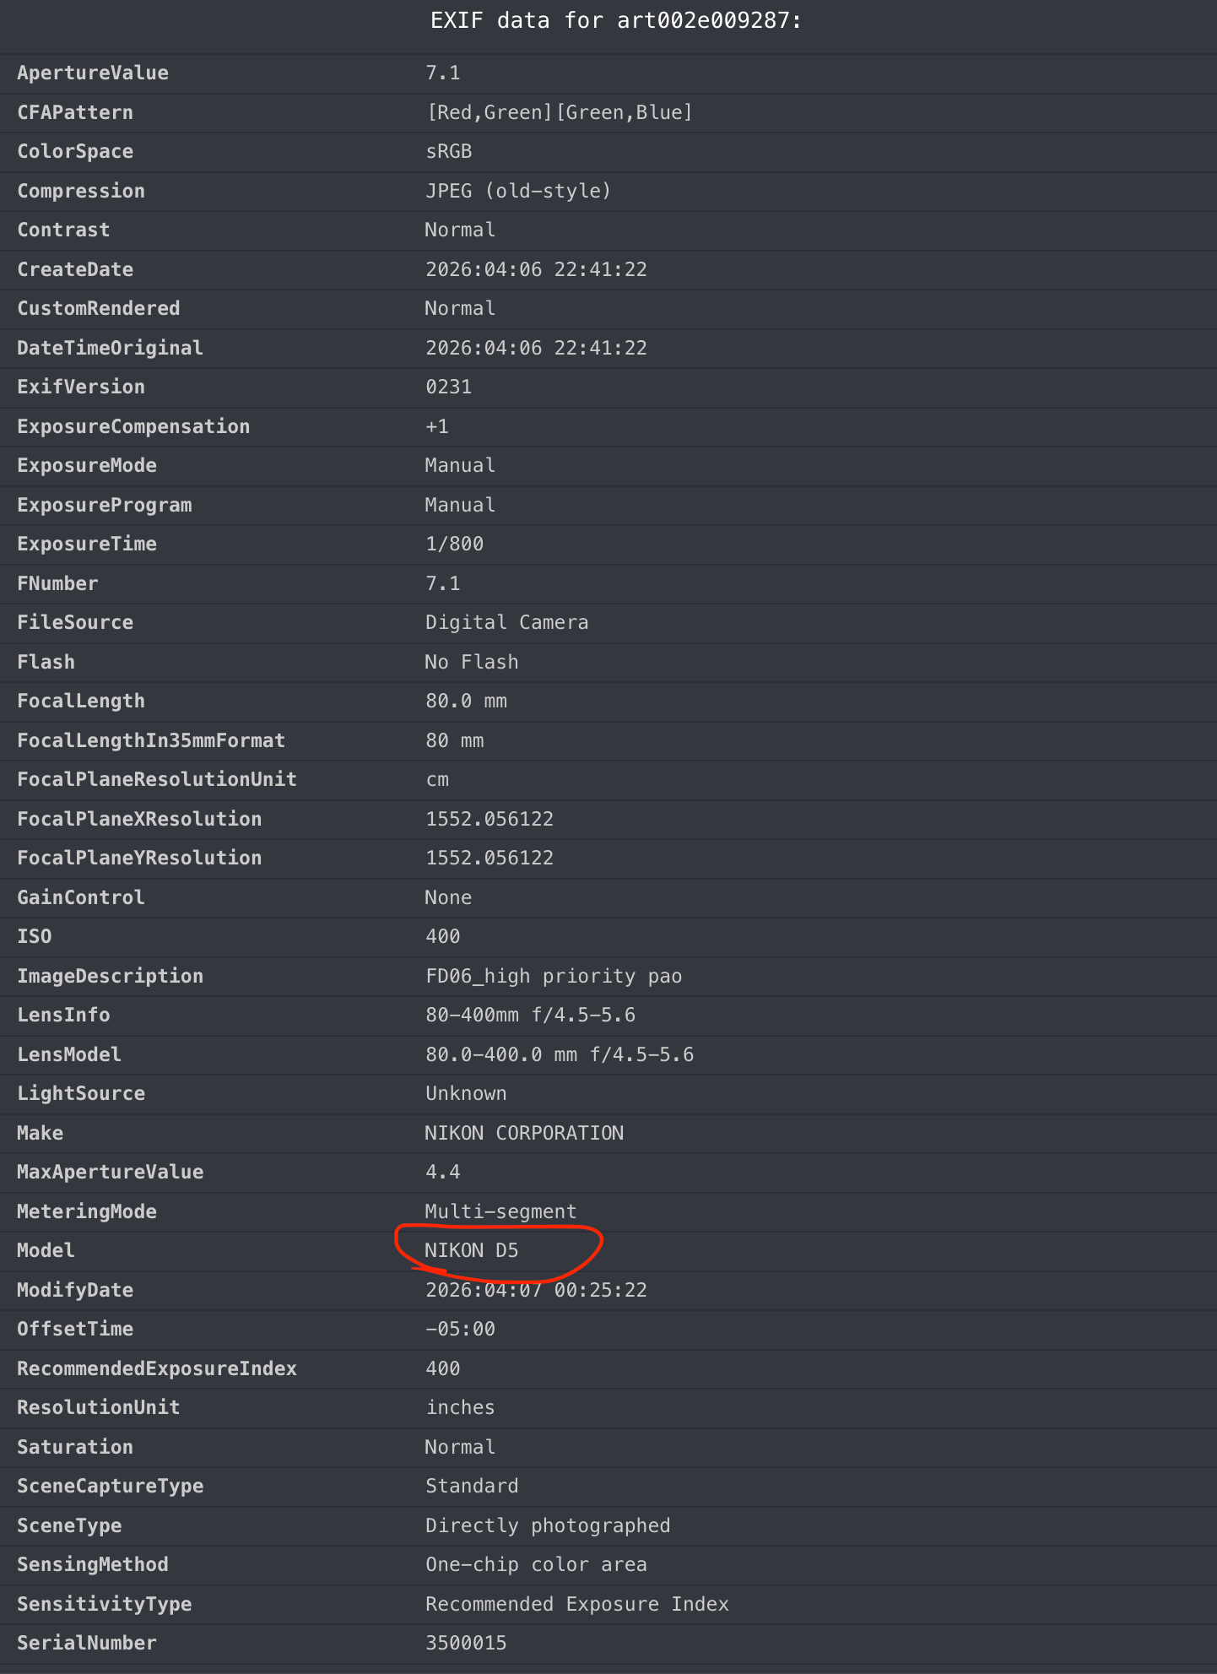Click the CreateDate timestamp value
The width and height of the screenshot is (1217, 1674).
[536, 269]
